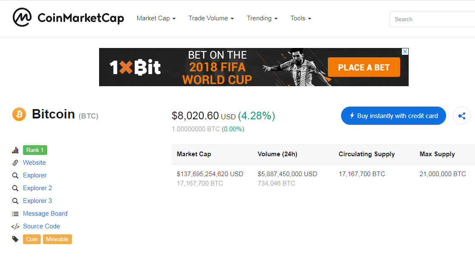
Task: Click the orange Bitcoin coin icon
Action: pyautogui.click(x=19, y=114)
